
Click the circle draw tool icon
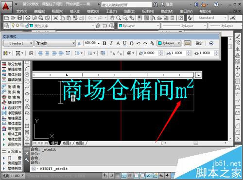click(27, 74)
